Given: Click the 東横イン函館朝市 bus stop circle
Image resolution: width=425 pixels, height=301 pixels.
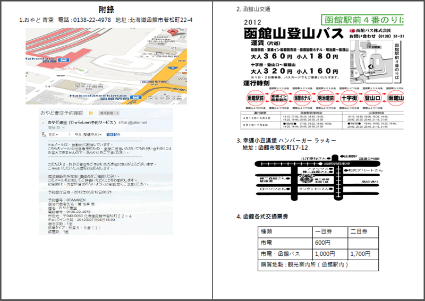Looking at the screenshot, I should [x=278, y=98].
